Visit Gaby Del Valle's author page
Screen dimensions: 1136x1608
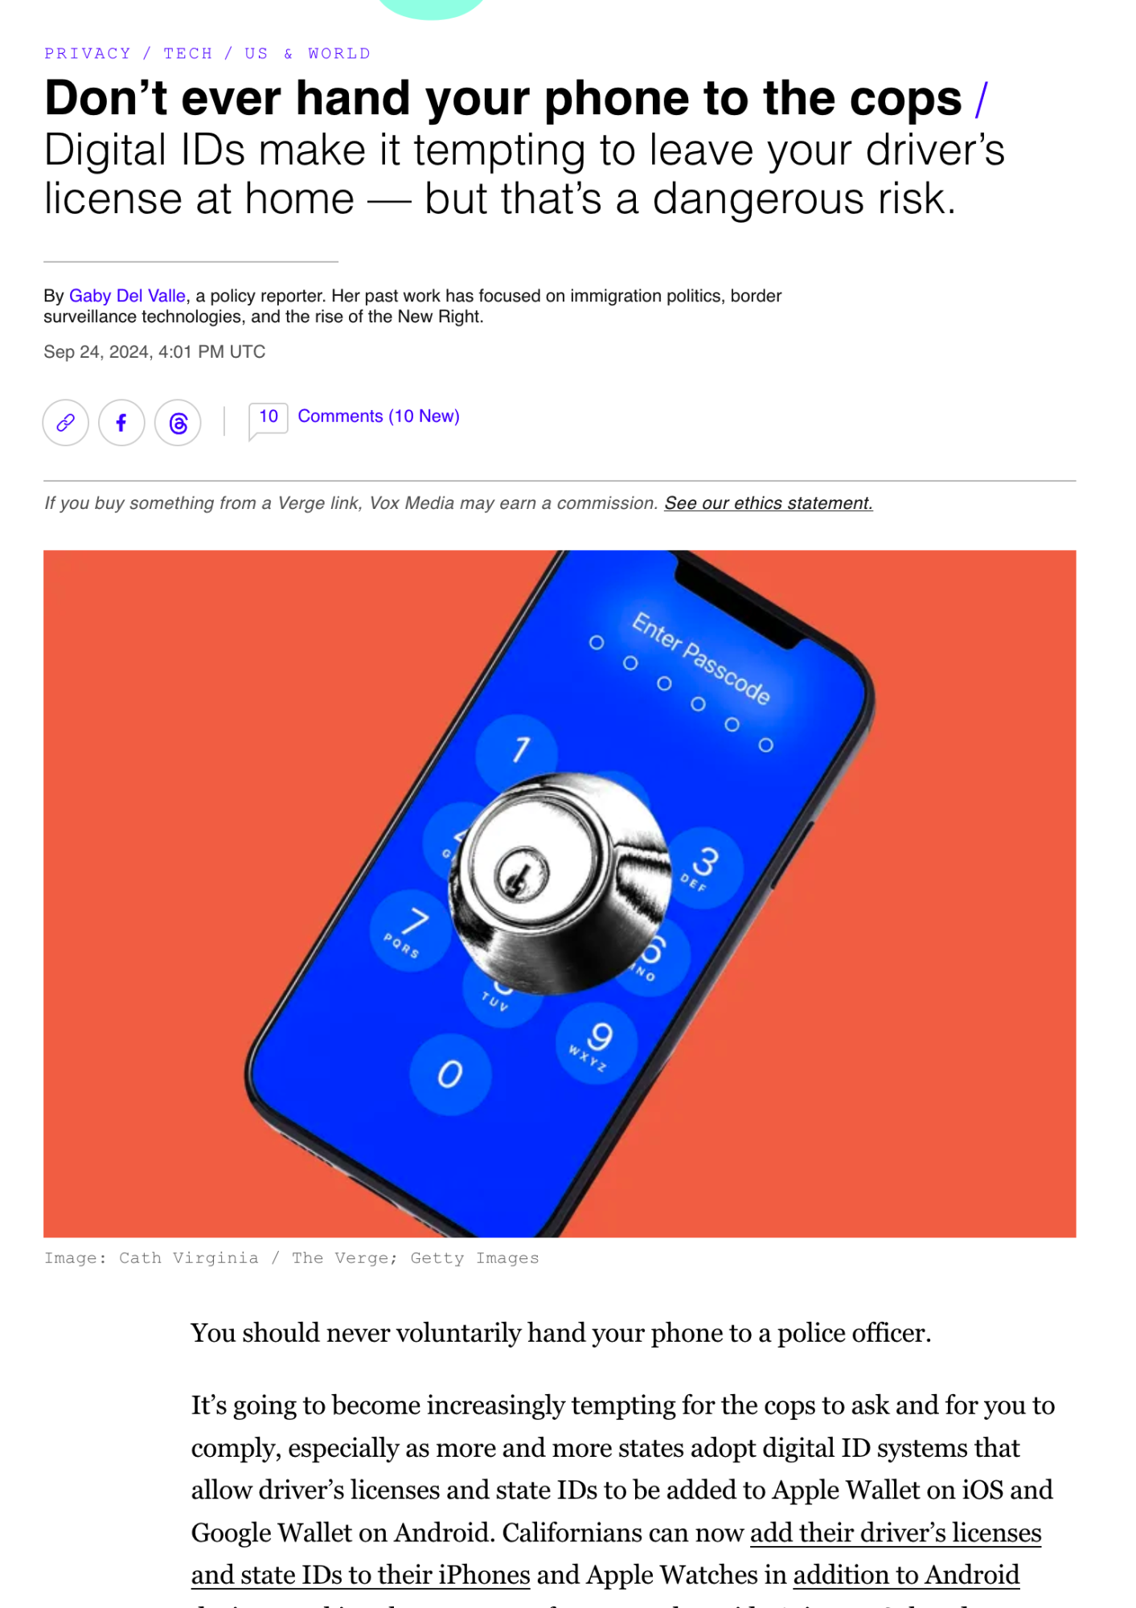127,296
